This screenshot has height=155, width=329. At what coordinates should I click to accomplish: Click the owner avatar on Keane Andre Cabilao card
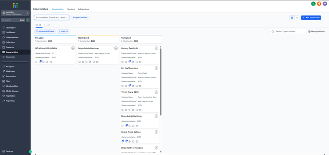(156, 132)
